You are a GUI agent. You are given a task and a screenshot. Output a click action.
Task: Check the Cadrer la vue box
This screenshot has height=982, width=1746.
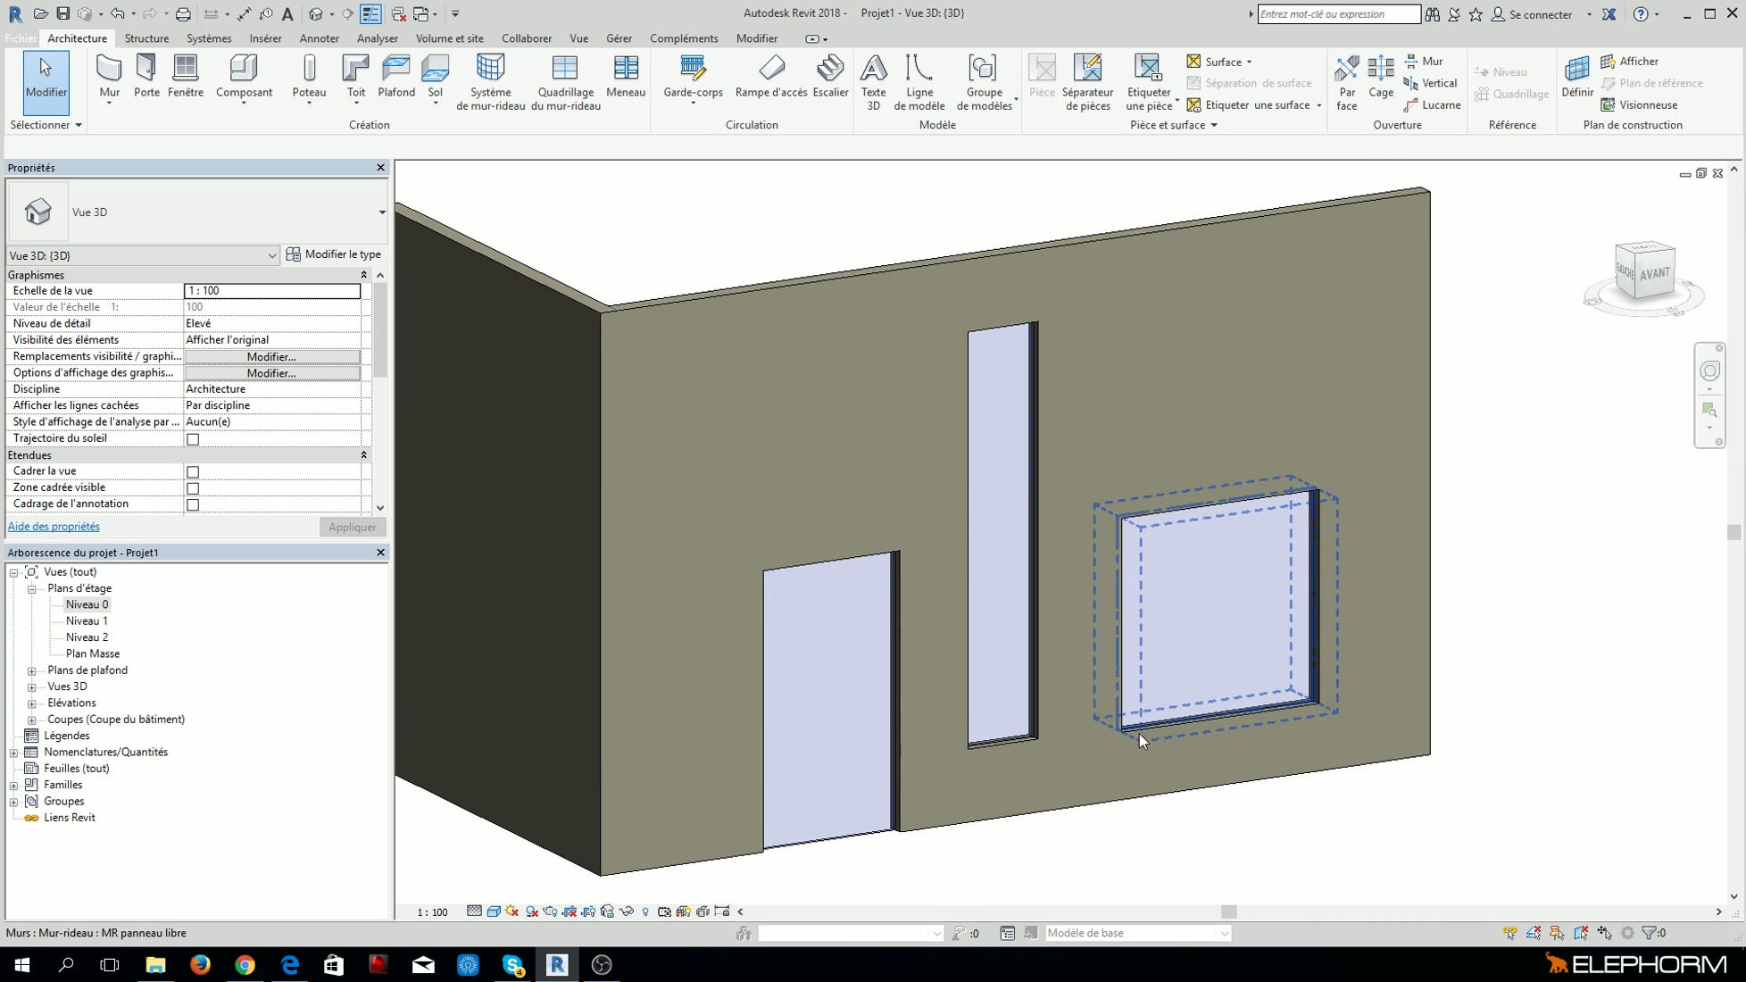[x=193, y=472]
